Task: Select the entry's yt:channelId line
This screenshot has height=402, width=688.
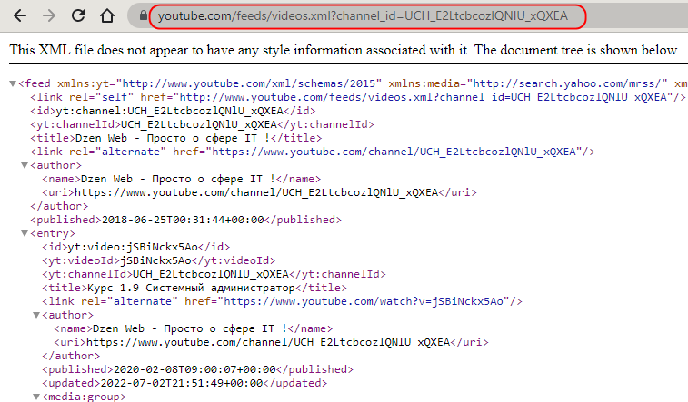Action: (214, 274)
